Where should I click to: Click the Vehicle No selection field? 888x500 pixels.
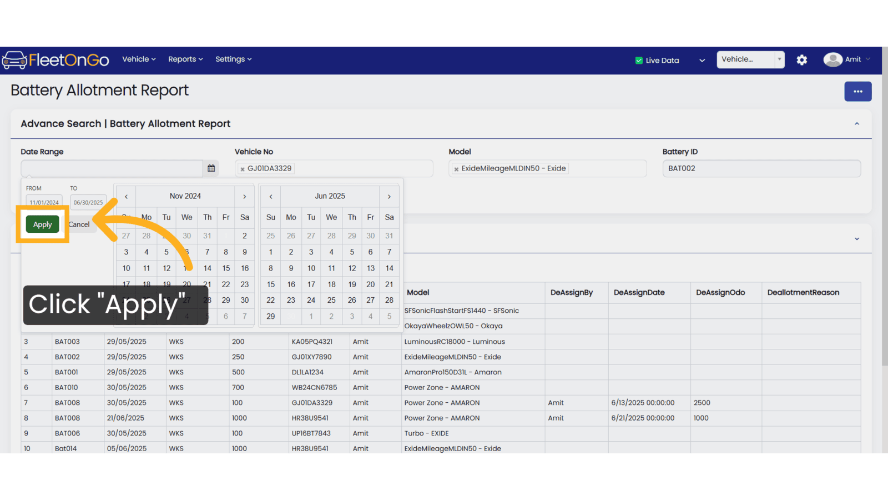pyautogui.click(x=334, y=168)
